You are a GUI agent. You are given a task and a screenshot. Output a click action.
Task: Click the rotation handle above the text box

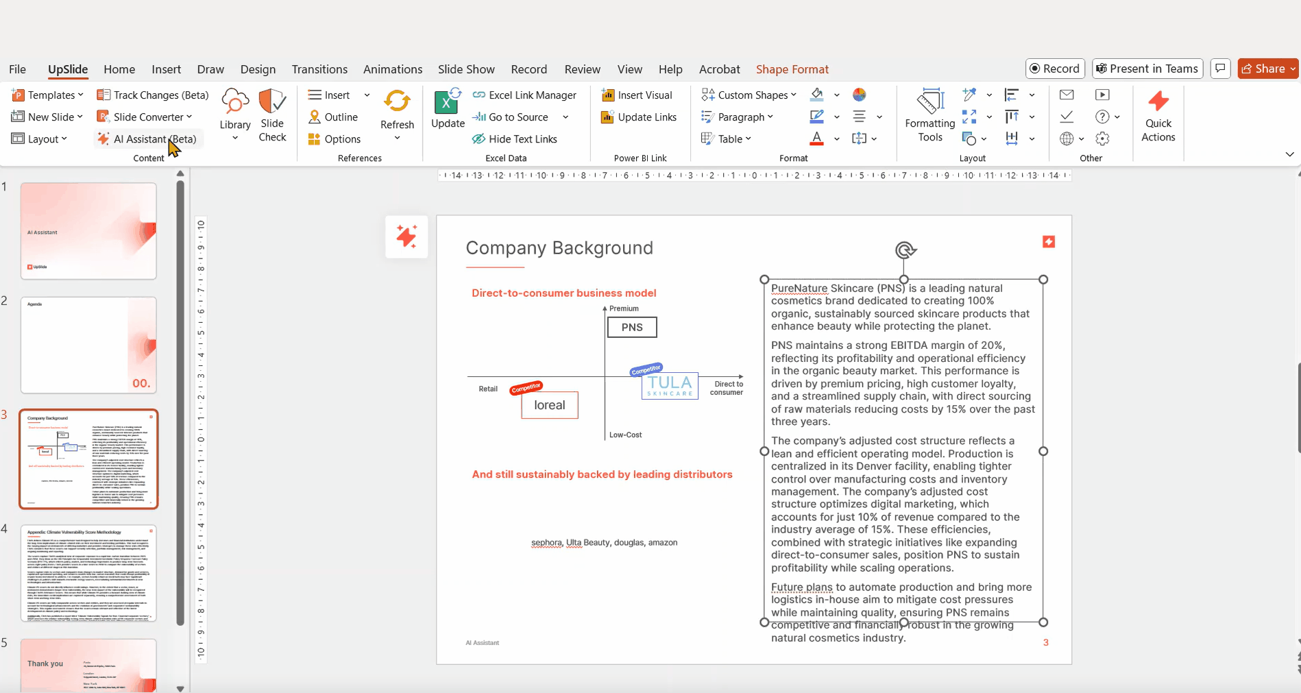click(x=905, y=250)
